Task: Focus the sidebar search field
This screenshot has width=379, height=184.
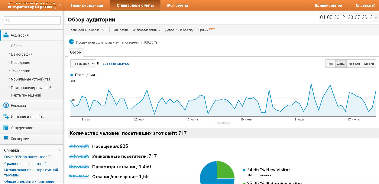Action: pos(32,20)
